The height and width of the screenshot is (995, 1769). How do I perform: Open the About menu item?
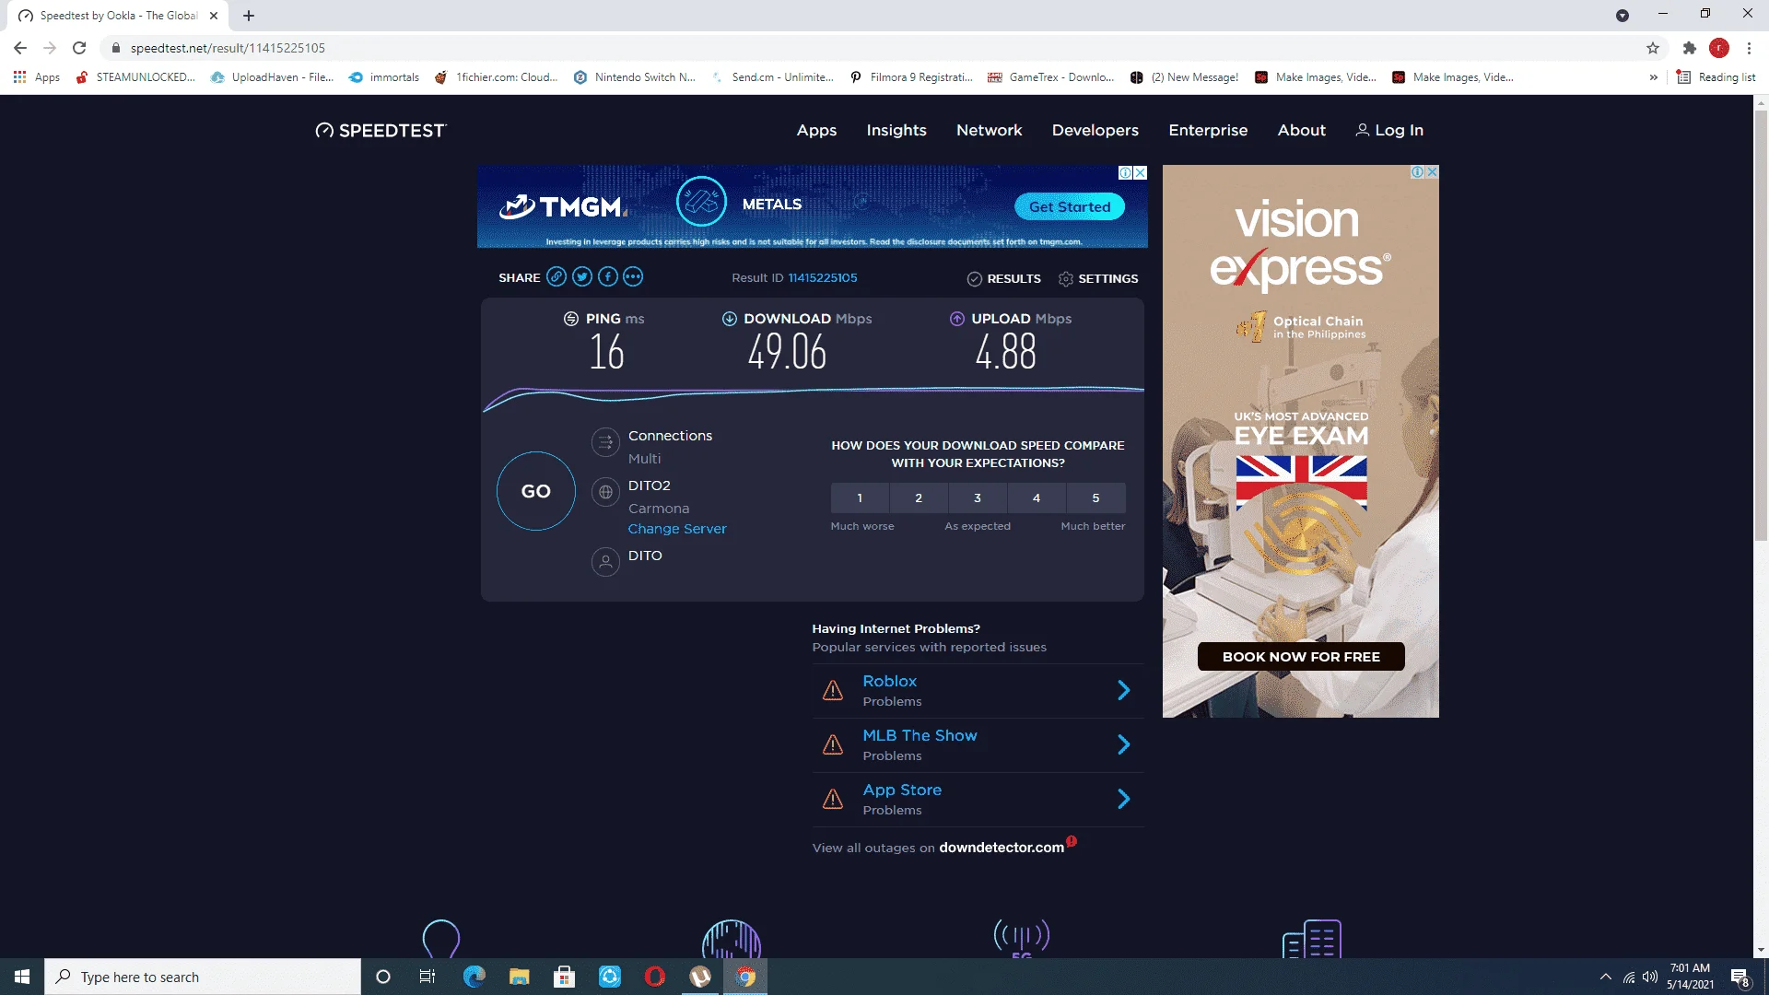click(x=1302, y=130)
